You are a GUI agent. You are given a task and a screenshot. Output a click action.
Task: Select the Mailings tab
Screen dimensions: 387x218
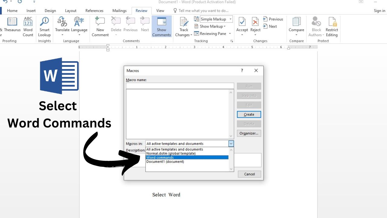click(x=119, y=11)
